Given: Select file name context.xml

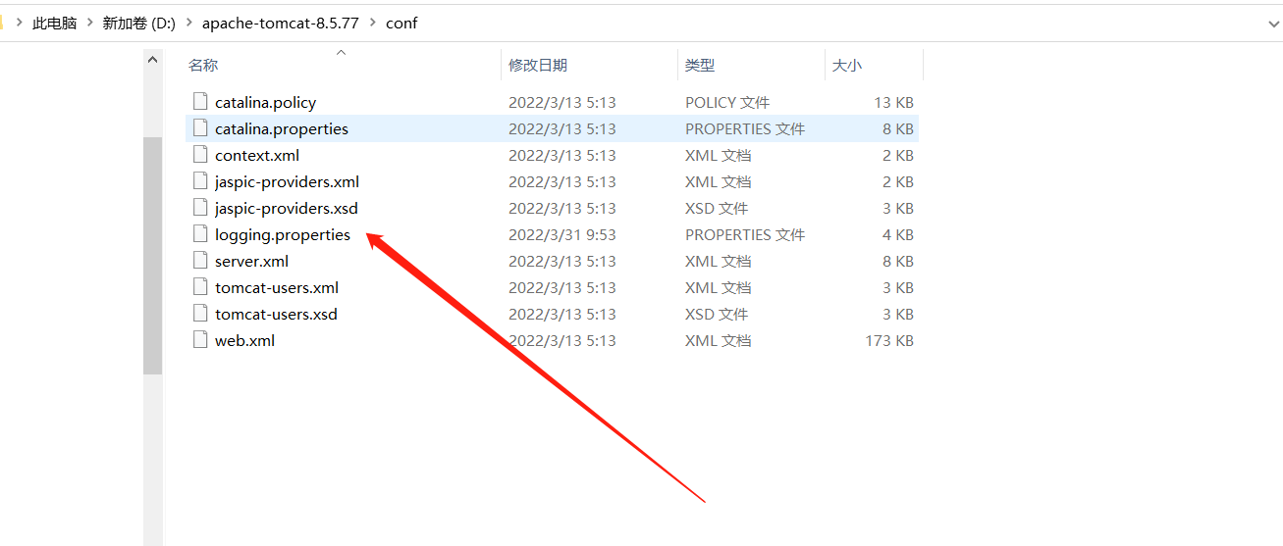Looking at the screenshot, I should coord(257,155).
